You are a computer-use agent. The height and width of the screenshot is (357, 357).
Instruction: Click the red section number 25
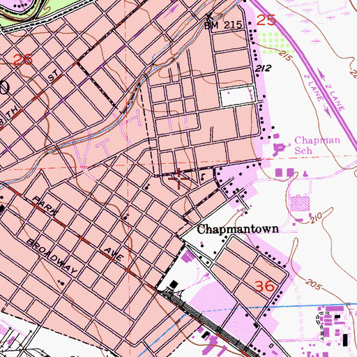[x=266, y=20]
